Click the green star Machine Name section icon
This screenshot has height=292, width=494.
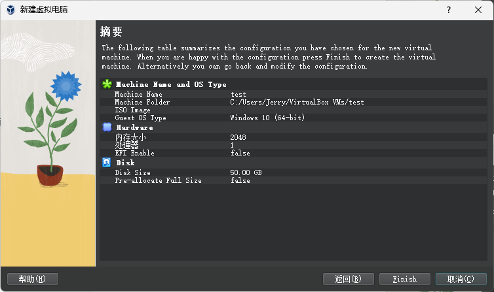(x=107, y=84)
